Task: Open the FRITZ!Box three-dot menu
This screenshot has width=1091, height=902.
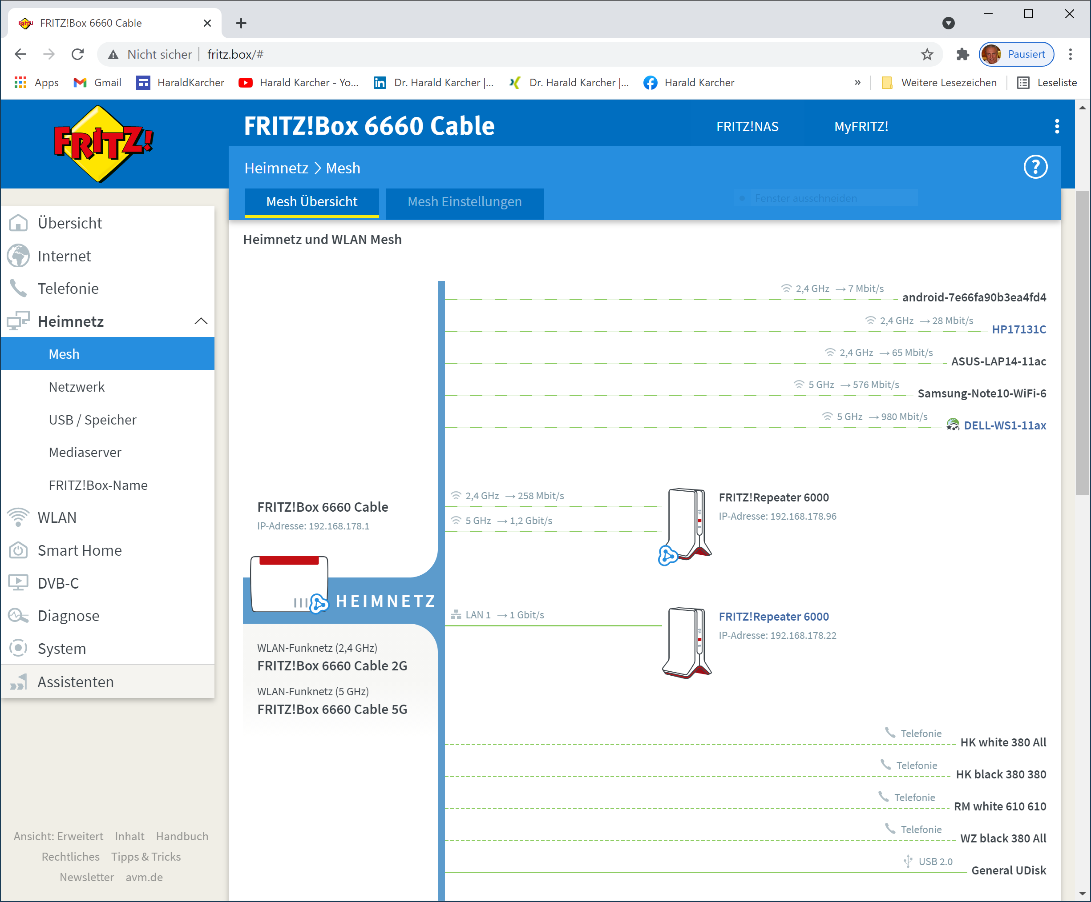Action: [1057, 126]
